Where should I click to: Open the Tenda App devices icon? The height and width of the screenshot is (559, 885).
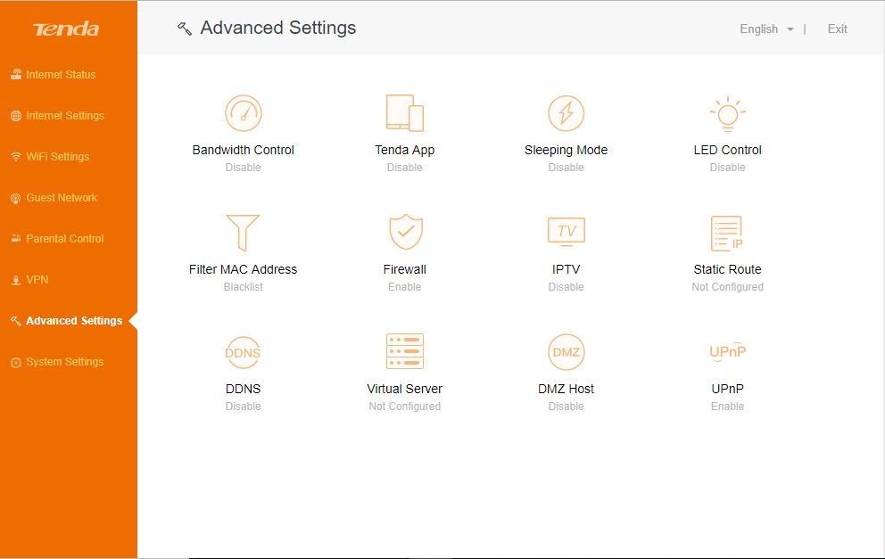(405, 113)
